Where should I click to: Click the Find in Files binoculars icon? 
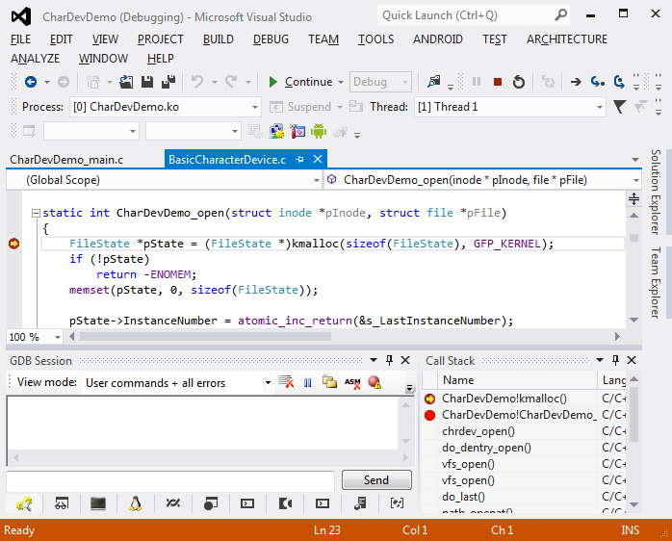coord(434,82)
